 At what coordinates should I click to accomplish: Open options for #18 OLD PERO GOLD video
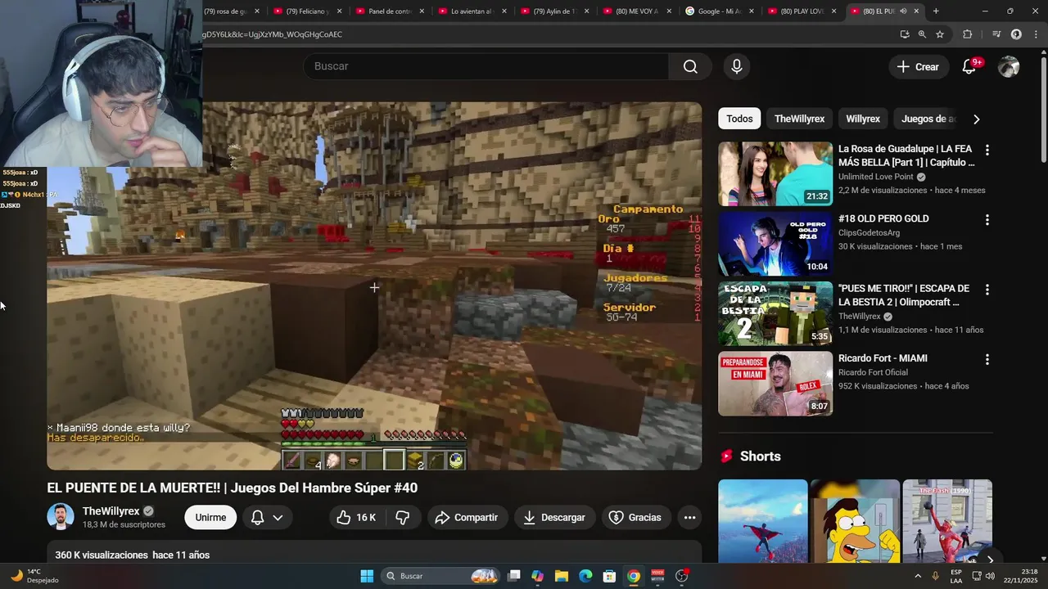pyautogui.click(x=987, y=219)
